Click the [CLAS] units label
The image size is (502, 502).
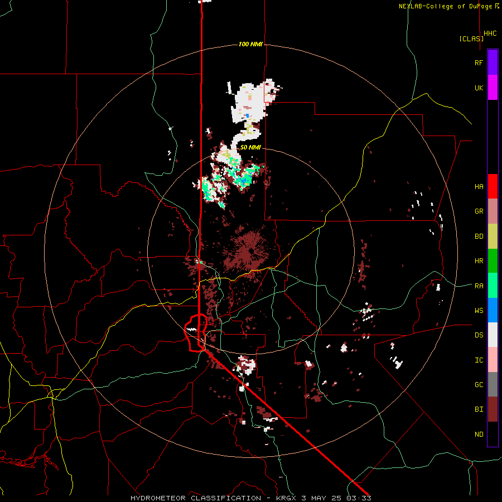tap(471, 38)
